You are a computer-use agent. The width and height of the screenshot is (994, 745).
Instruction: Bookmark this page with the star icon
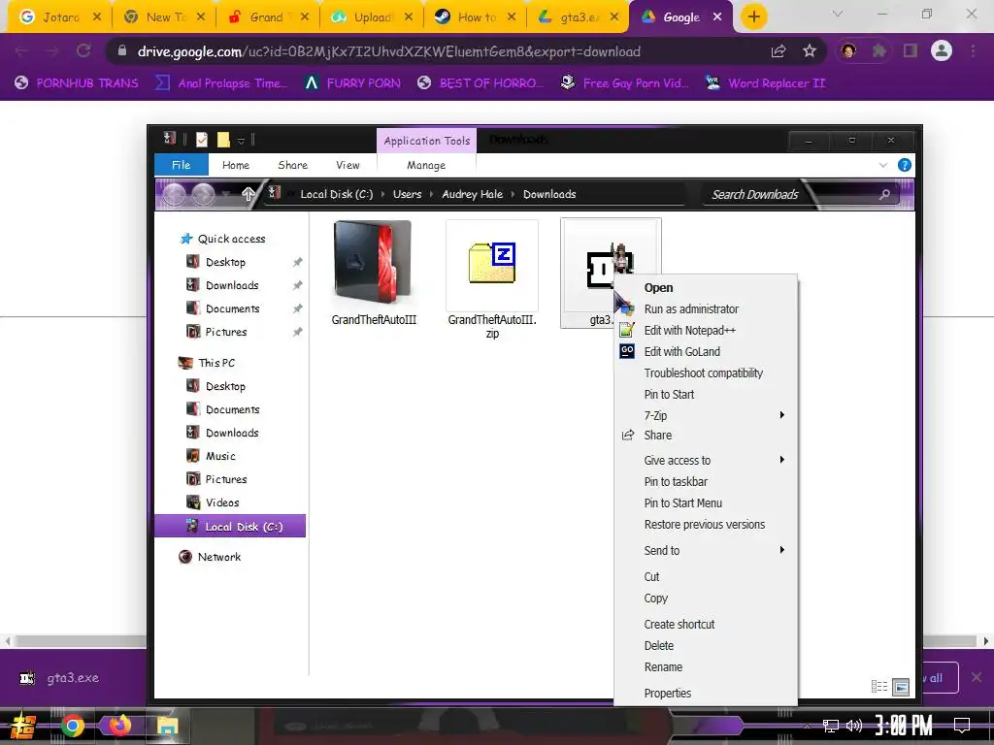[x=810, y=51]
